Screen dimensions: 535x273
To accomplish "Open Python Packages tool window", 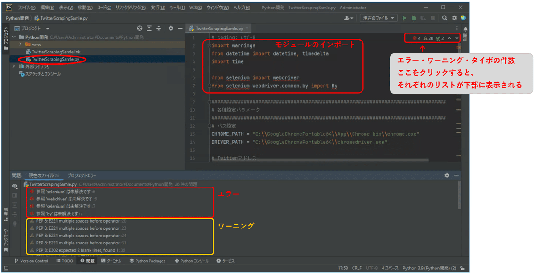I will pos(147,261).
